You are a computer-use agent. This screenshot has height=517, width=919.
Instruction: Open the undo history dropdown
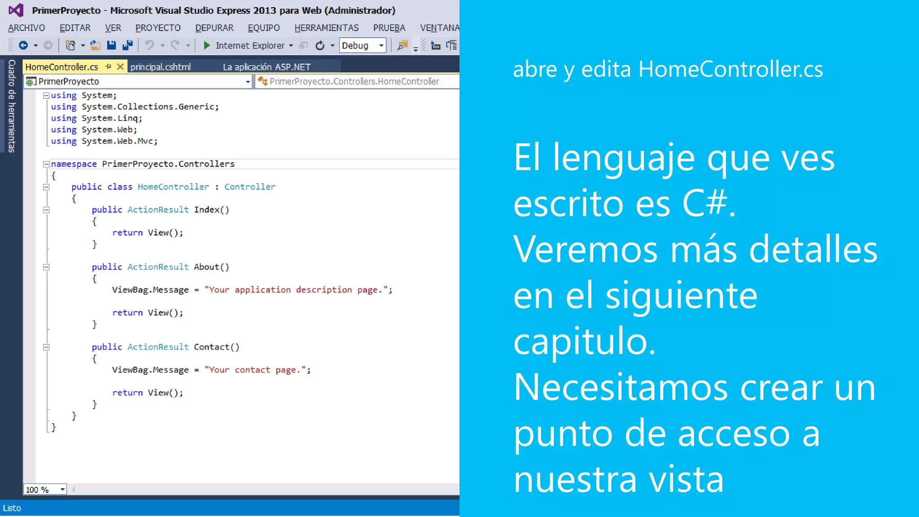[162, 45]
